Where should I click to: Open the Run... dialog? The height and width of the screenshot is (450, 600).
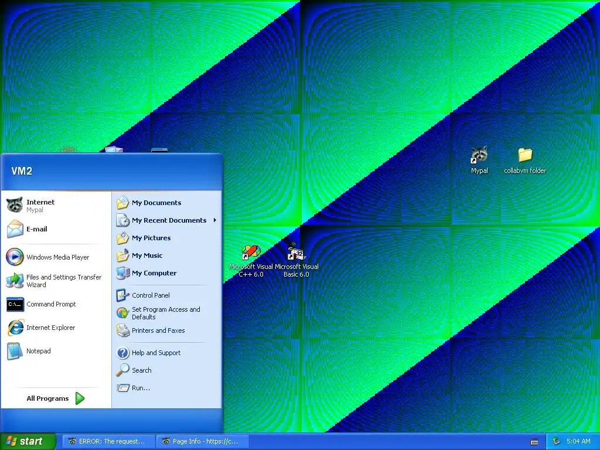click(x=167, y=388)
